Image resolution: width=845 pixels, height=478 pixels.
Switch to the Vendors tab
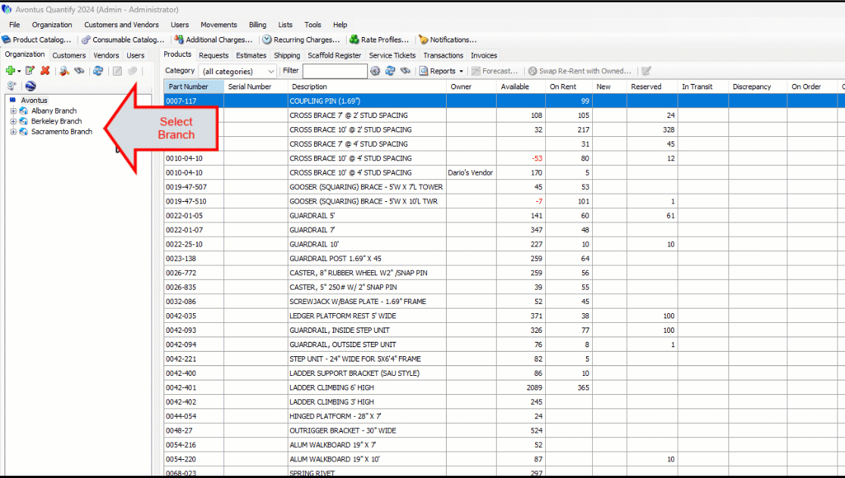pyautogui.click(x=105, y=54)
